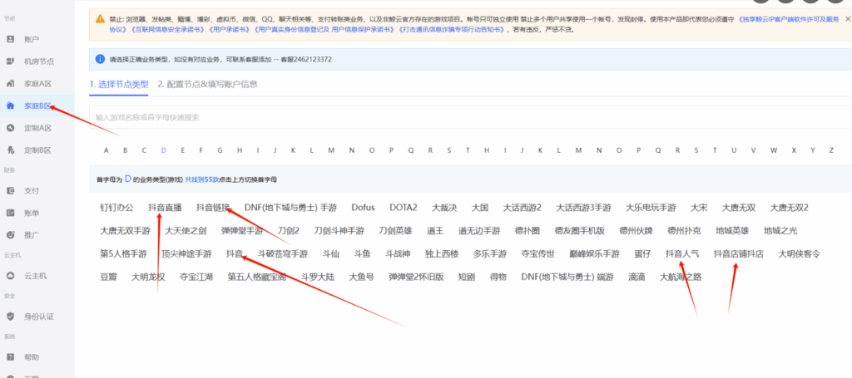Pick the 大裁决 game
This screenshot has height=378, width=852.
[x=444, y=208]
